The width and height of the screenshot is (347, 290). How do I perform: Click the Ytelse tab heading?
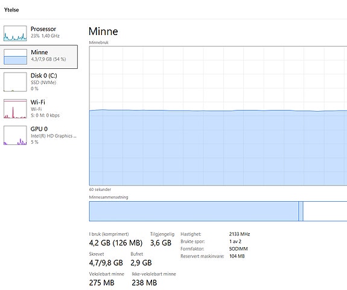click(11, 10)
